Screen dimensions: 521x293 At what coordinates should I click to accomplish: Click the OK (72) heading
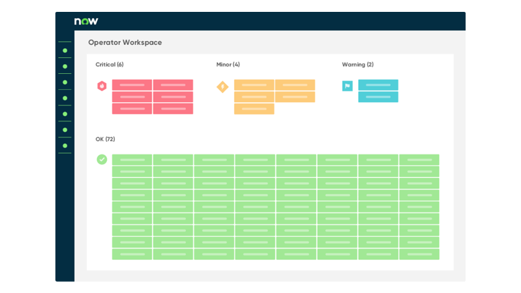(105, 139)
